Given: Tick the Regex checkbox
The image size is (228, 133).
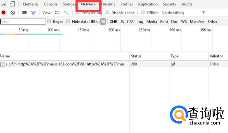Looking at the screenshot, I should pyautogui.click(x=49, y=21).
